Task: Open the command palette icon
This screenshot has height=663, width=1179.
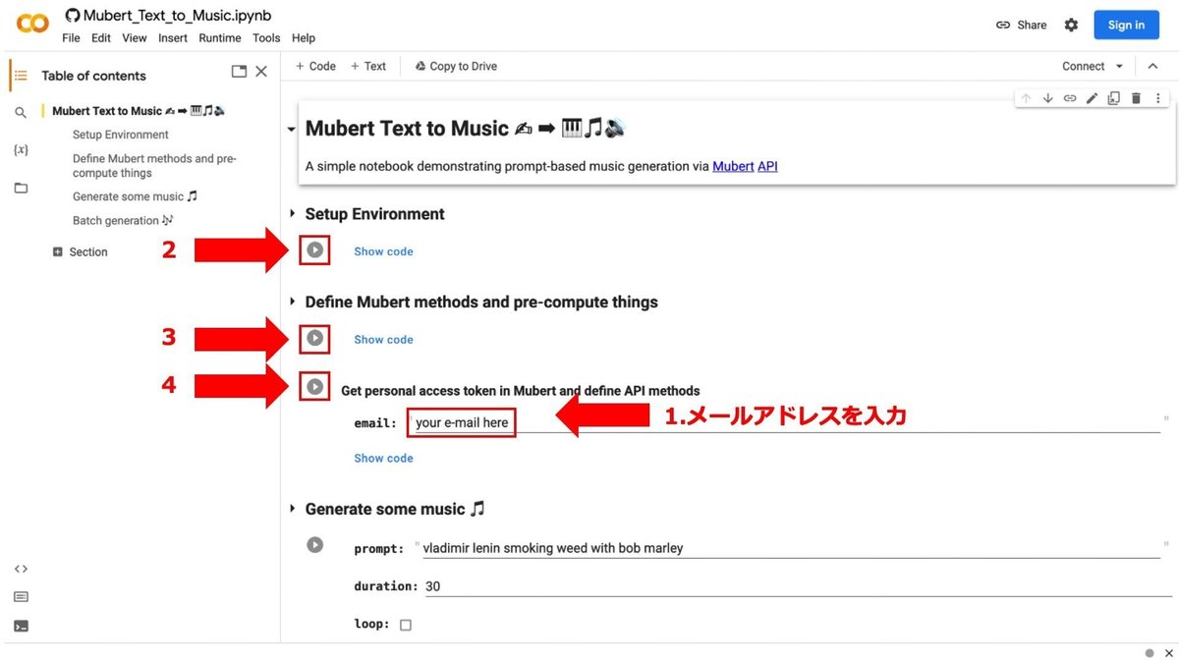Action: pos(21,597)
